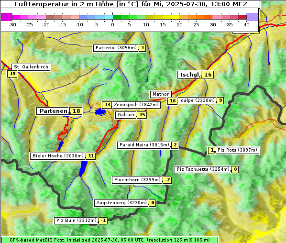The height and width of the screenshot is (243, 286).
Task: Click the Partenen town label
Action: (53, 111)
